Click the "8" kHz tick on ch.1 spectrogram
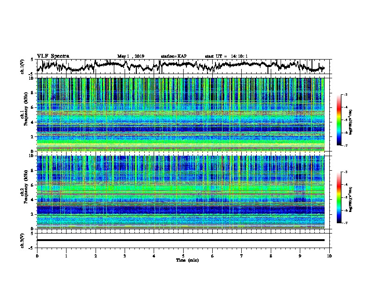The height and width of the screenshot is (287, 371). click(33, 93)
